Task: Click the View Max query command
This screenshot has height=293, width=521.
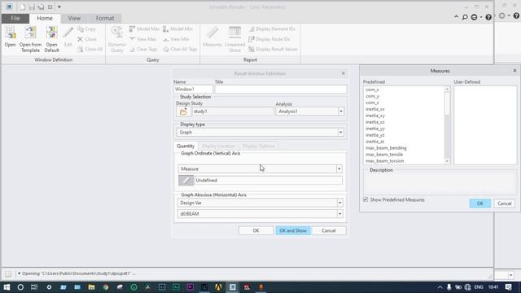Action: [142, 39]
